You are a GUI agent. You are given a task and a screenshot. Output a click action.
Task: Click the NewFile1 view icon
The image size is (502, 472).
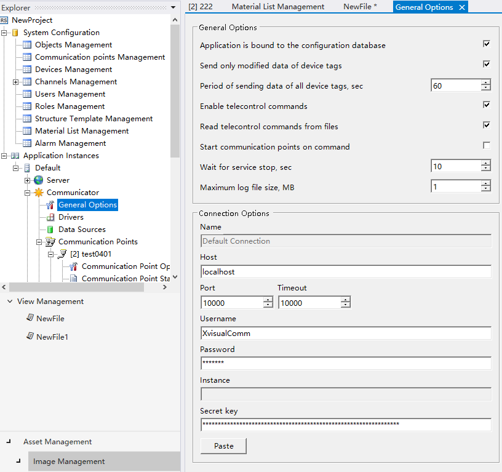point(30,337)
